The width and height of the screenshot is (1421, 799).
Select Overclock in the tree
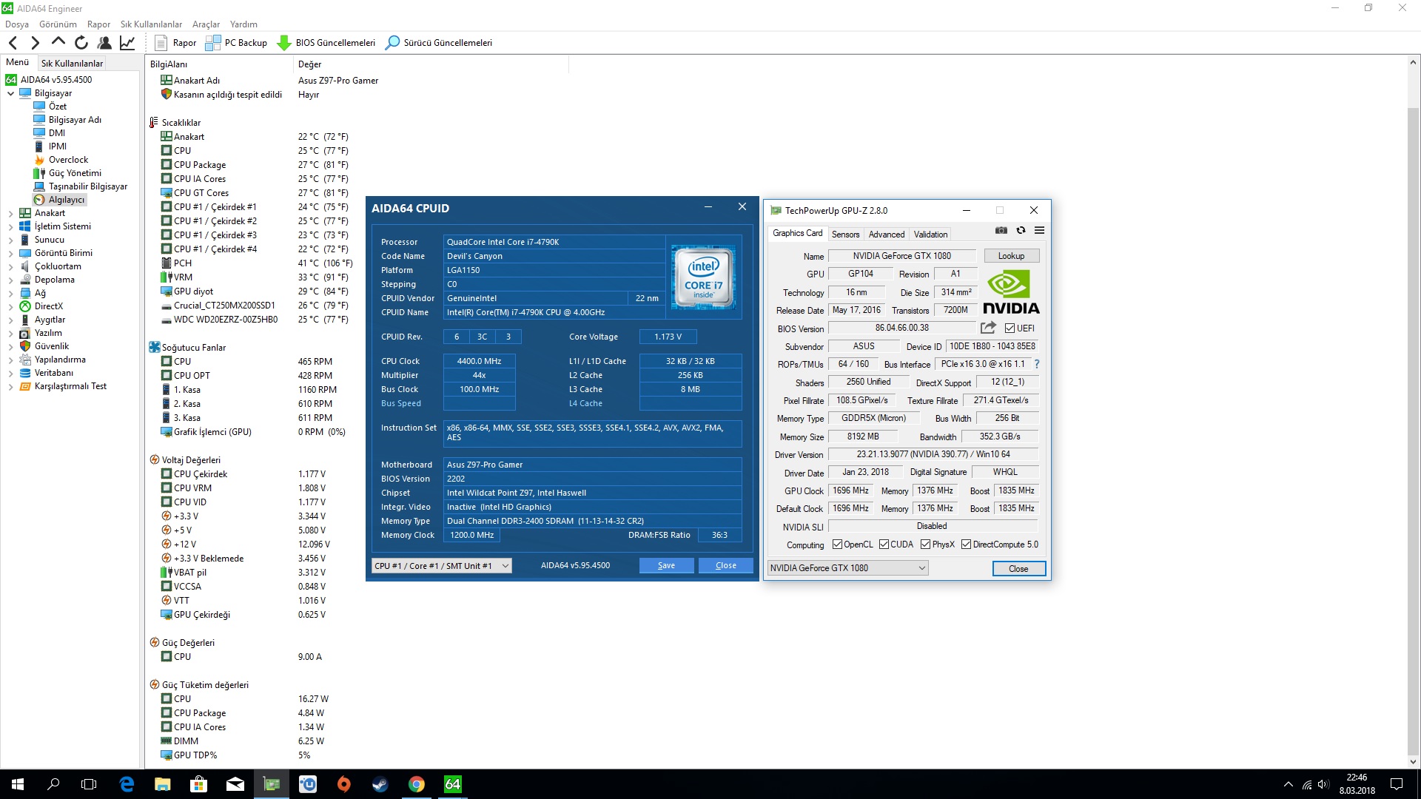click(68, 160)
